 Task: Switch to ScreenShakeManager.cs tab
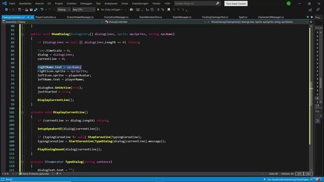tap(80, 17)
